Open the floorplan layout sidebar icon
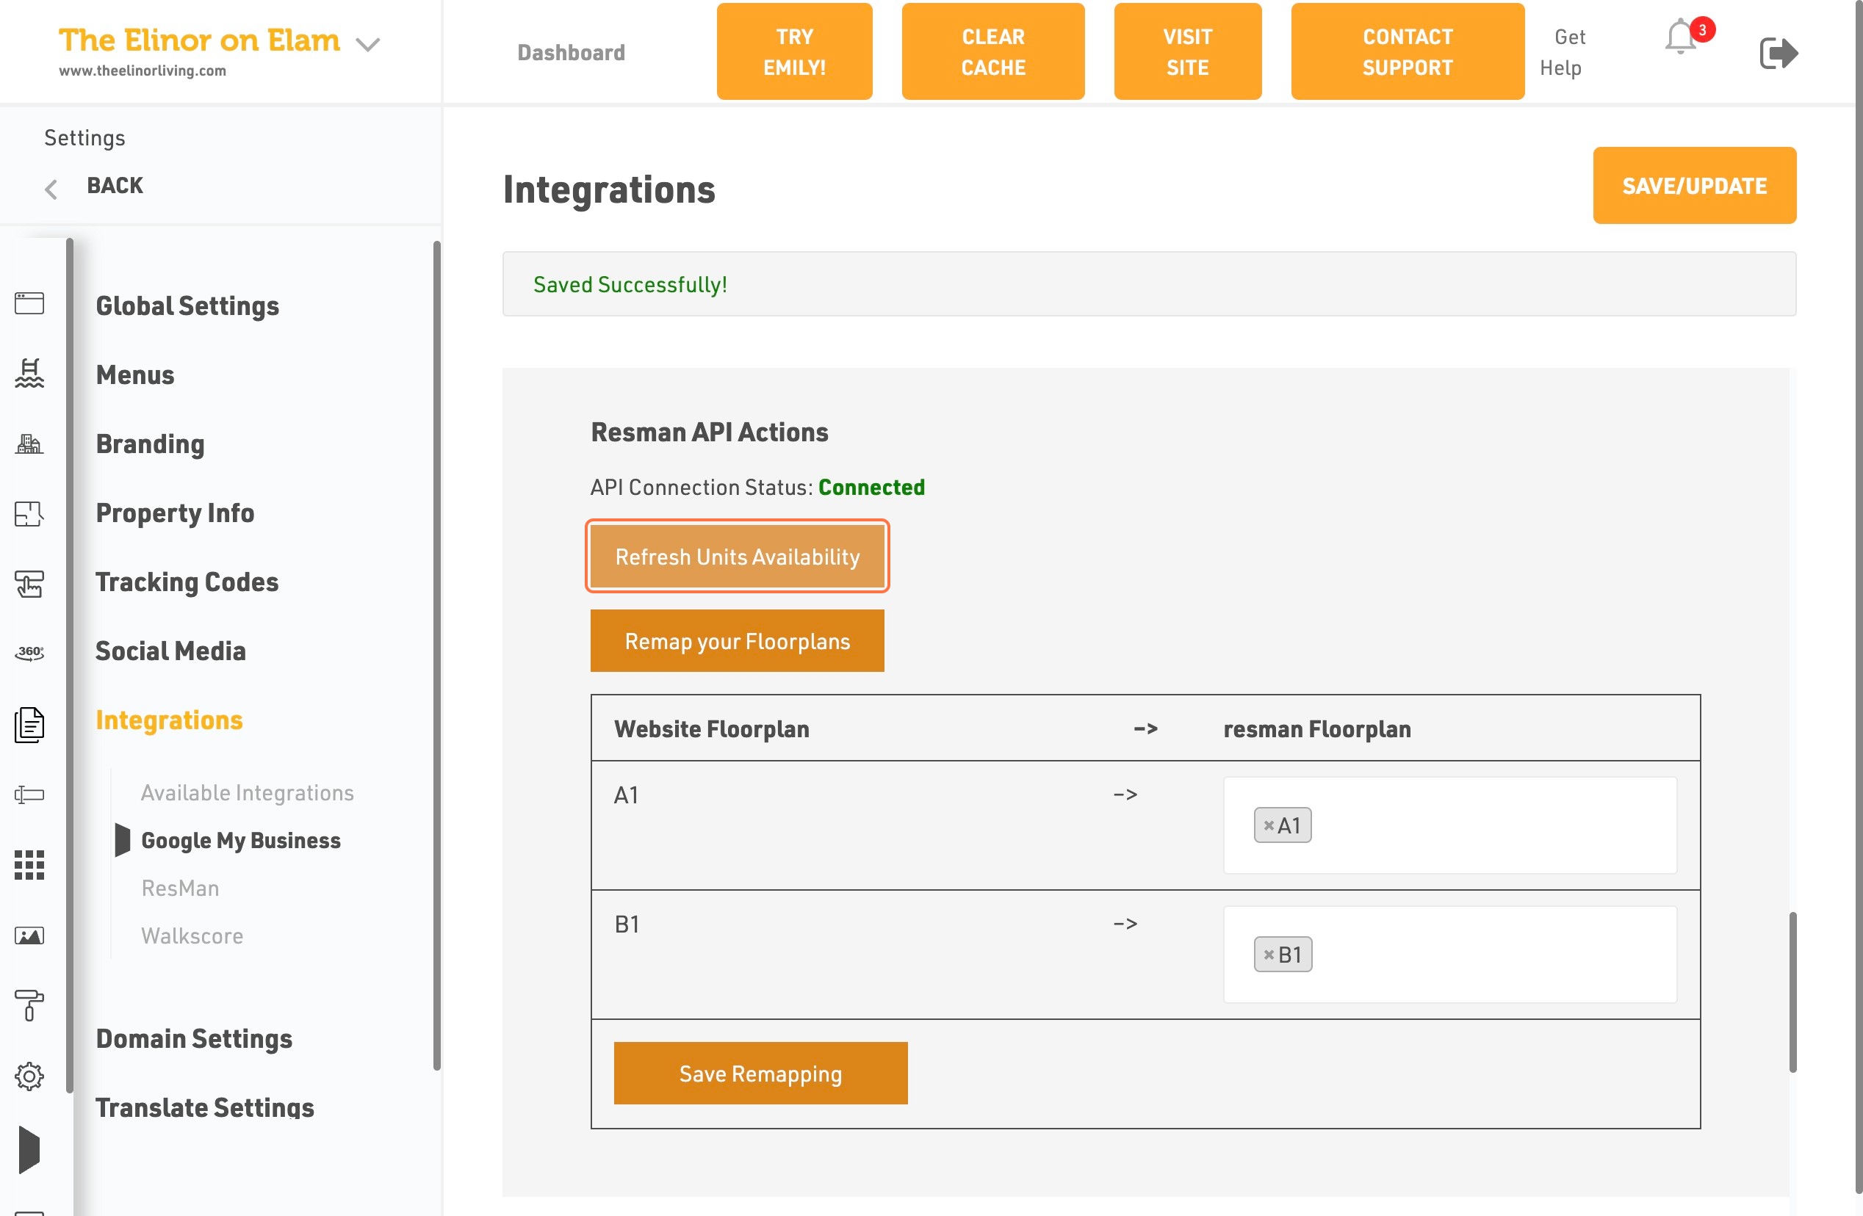Image resolution: width=1863 pixels, height=1216 pixels. (x=29, y=513)
